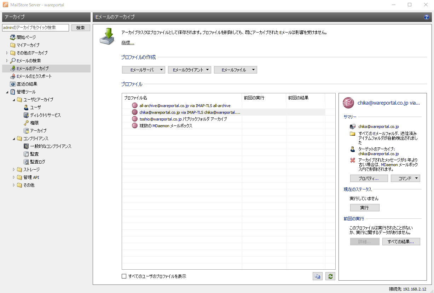Viewport: 434px width, 293px height.
Task: Click the 監査ログ magnifier icon
Action: [x=26, y=162]
